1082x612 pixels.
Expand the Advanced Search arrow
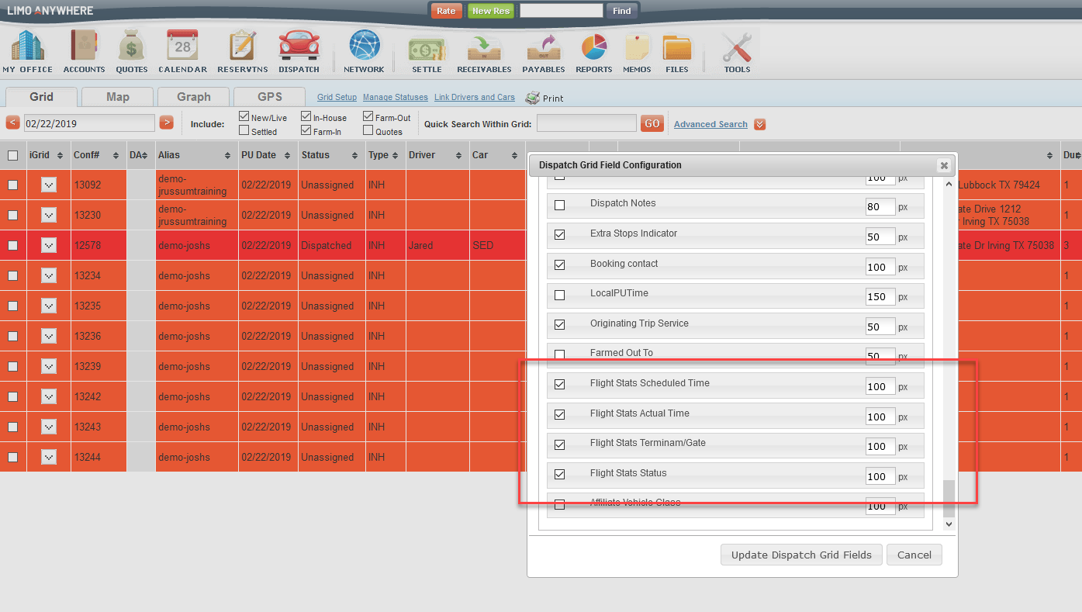pyautogui.click(x=759, y=124)
